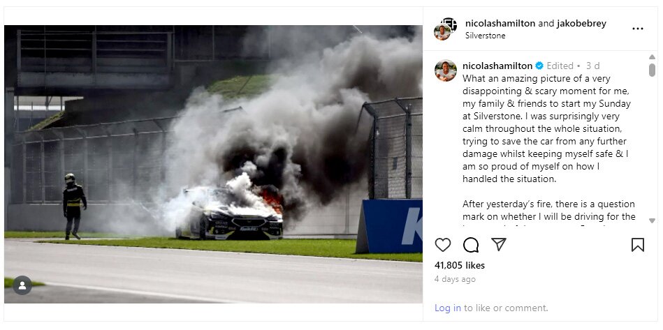Viewport: 663px width, 330px height.
Task: Like the post with the heart icon
Action: (443, 245)
